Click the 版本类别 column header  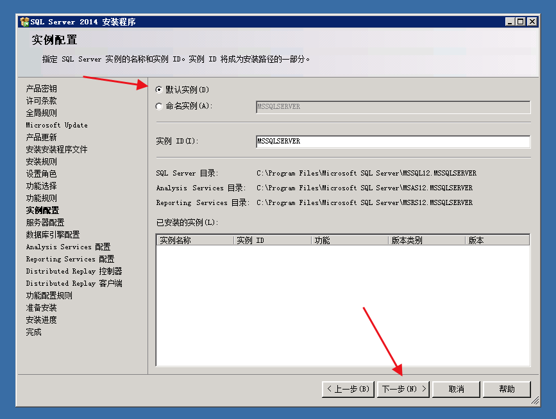point(427,241)
